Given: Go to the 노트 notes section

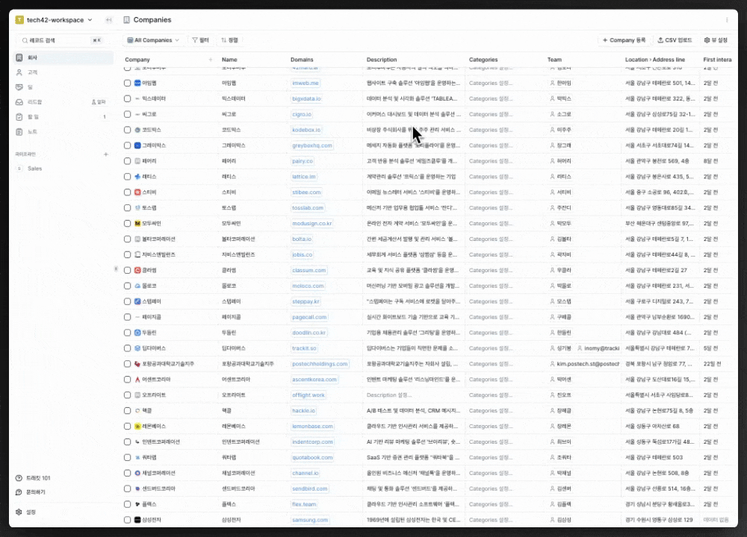Looking at the screenshot, I should tap(32, 131).
